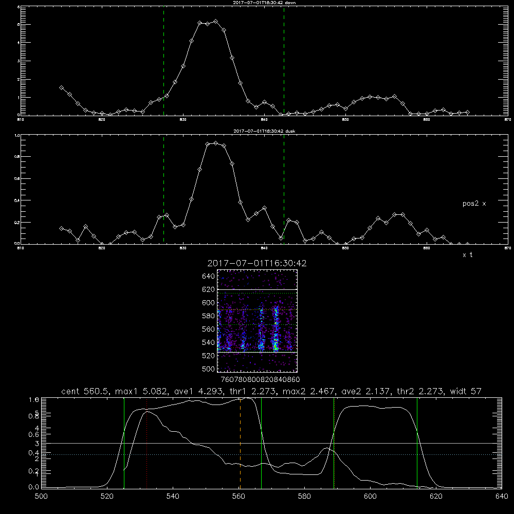Click the orange dotted horizontal line on the spectrogram
This screenshot has width=514, height=514.
[258, 310]
